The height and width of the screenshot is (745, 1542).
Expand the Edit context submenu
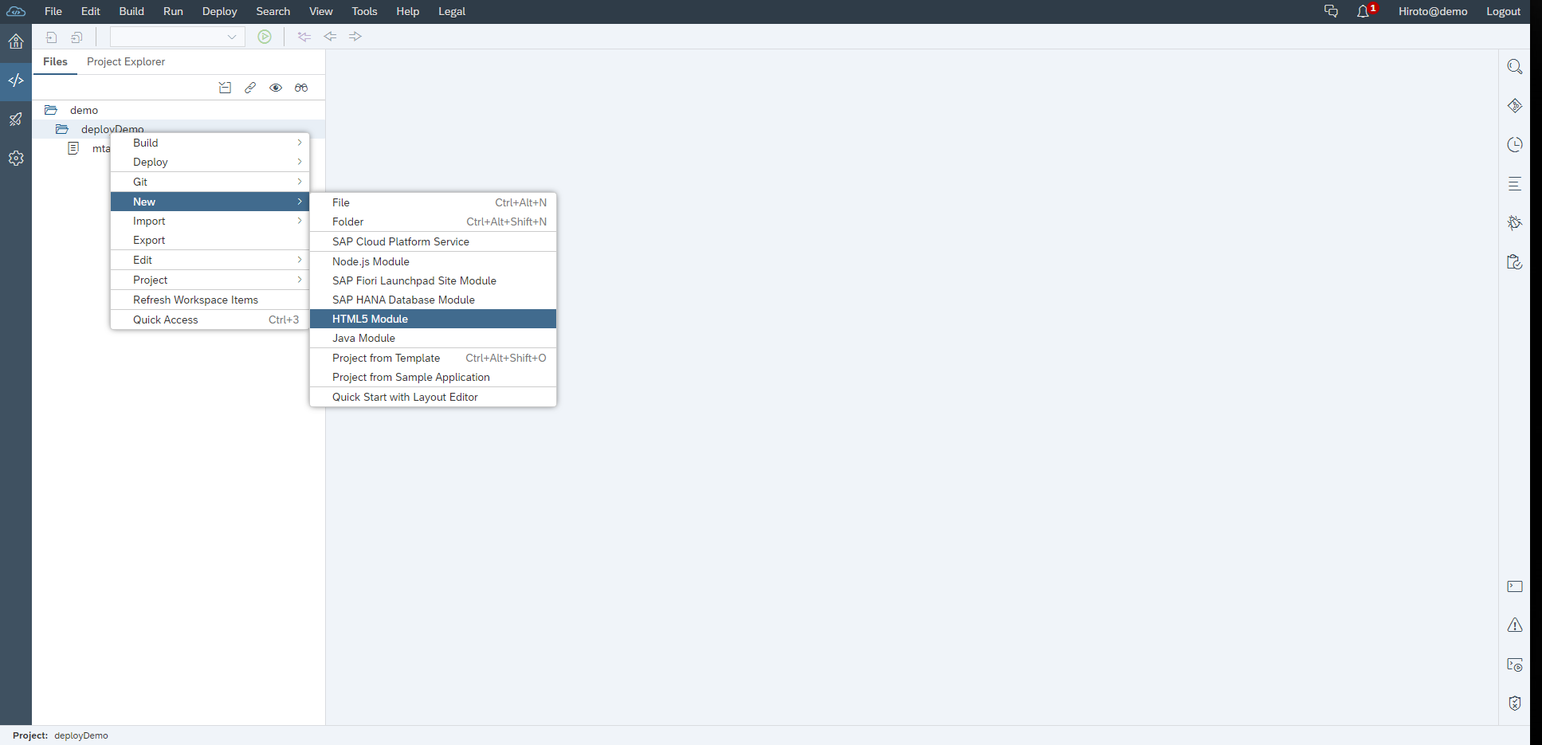pos(210,260)
